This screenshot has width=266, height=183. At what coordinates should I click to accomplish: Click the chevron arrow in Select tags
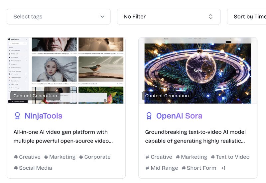coord(102,17)
